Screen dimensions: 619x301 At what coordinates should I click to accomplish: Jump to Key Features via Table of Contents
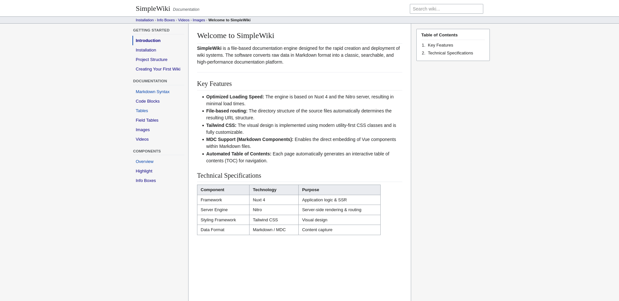[x=440, y=45]
